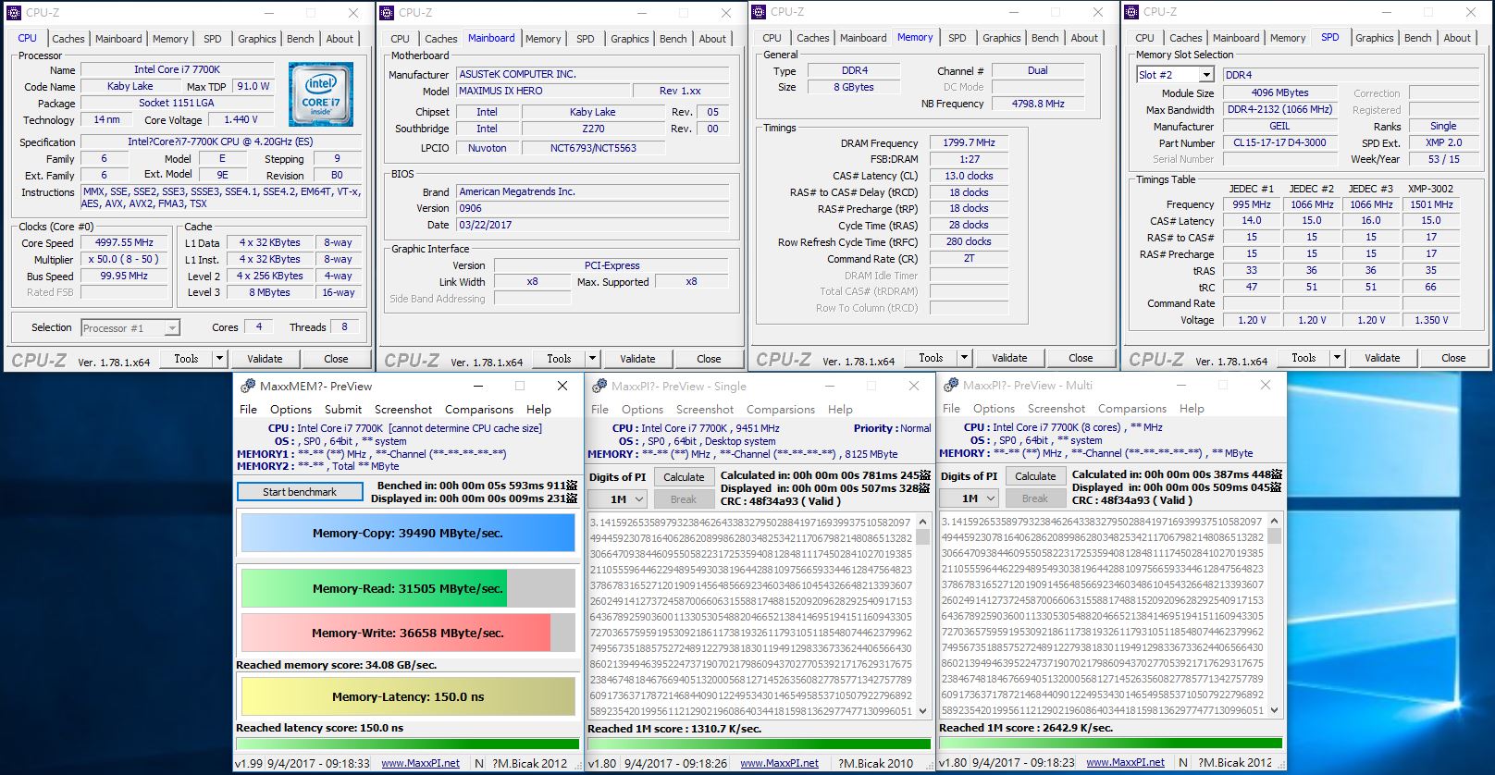Click Reached 1M score 1310.7 K/sec text
Viewport: 1495px width, 775px height.
coord(674,729)
